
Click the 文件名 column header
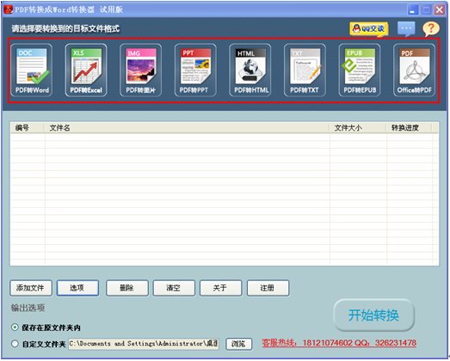click(186, 127)
